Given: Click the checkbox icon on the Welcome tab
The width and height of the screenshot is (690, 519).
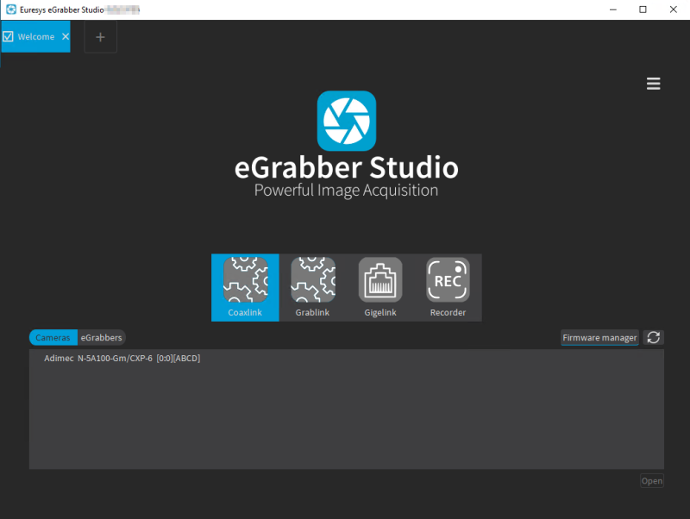Looking at the screenshot, I should click(9, 36).
